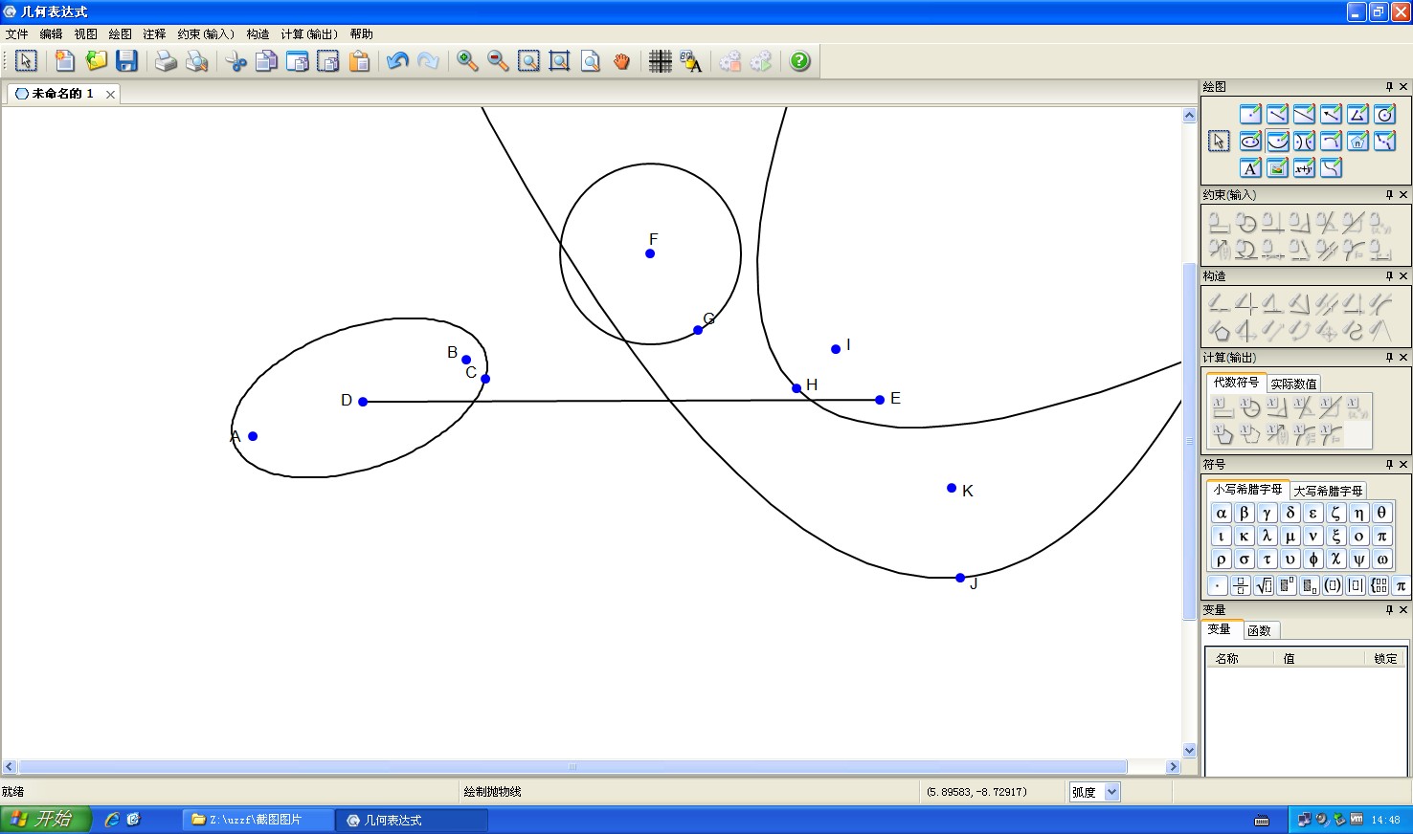Close the 未命名的 1 document tab
This screenshot has height=834, width=1413.
(x=110, y=94)
